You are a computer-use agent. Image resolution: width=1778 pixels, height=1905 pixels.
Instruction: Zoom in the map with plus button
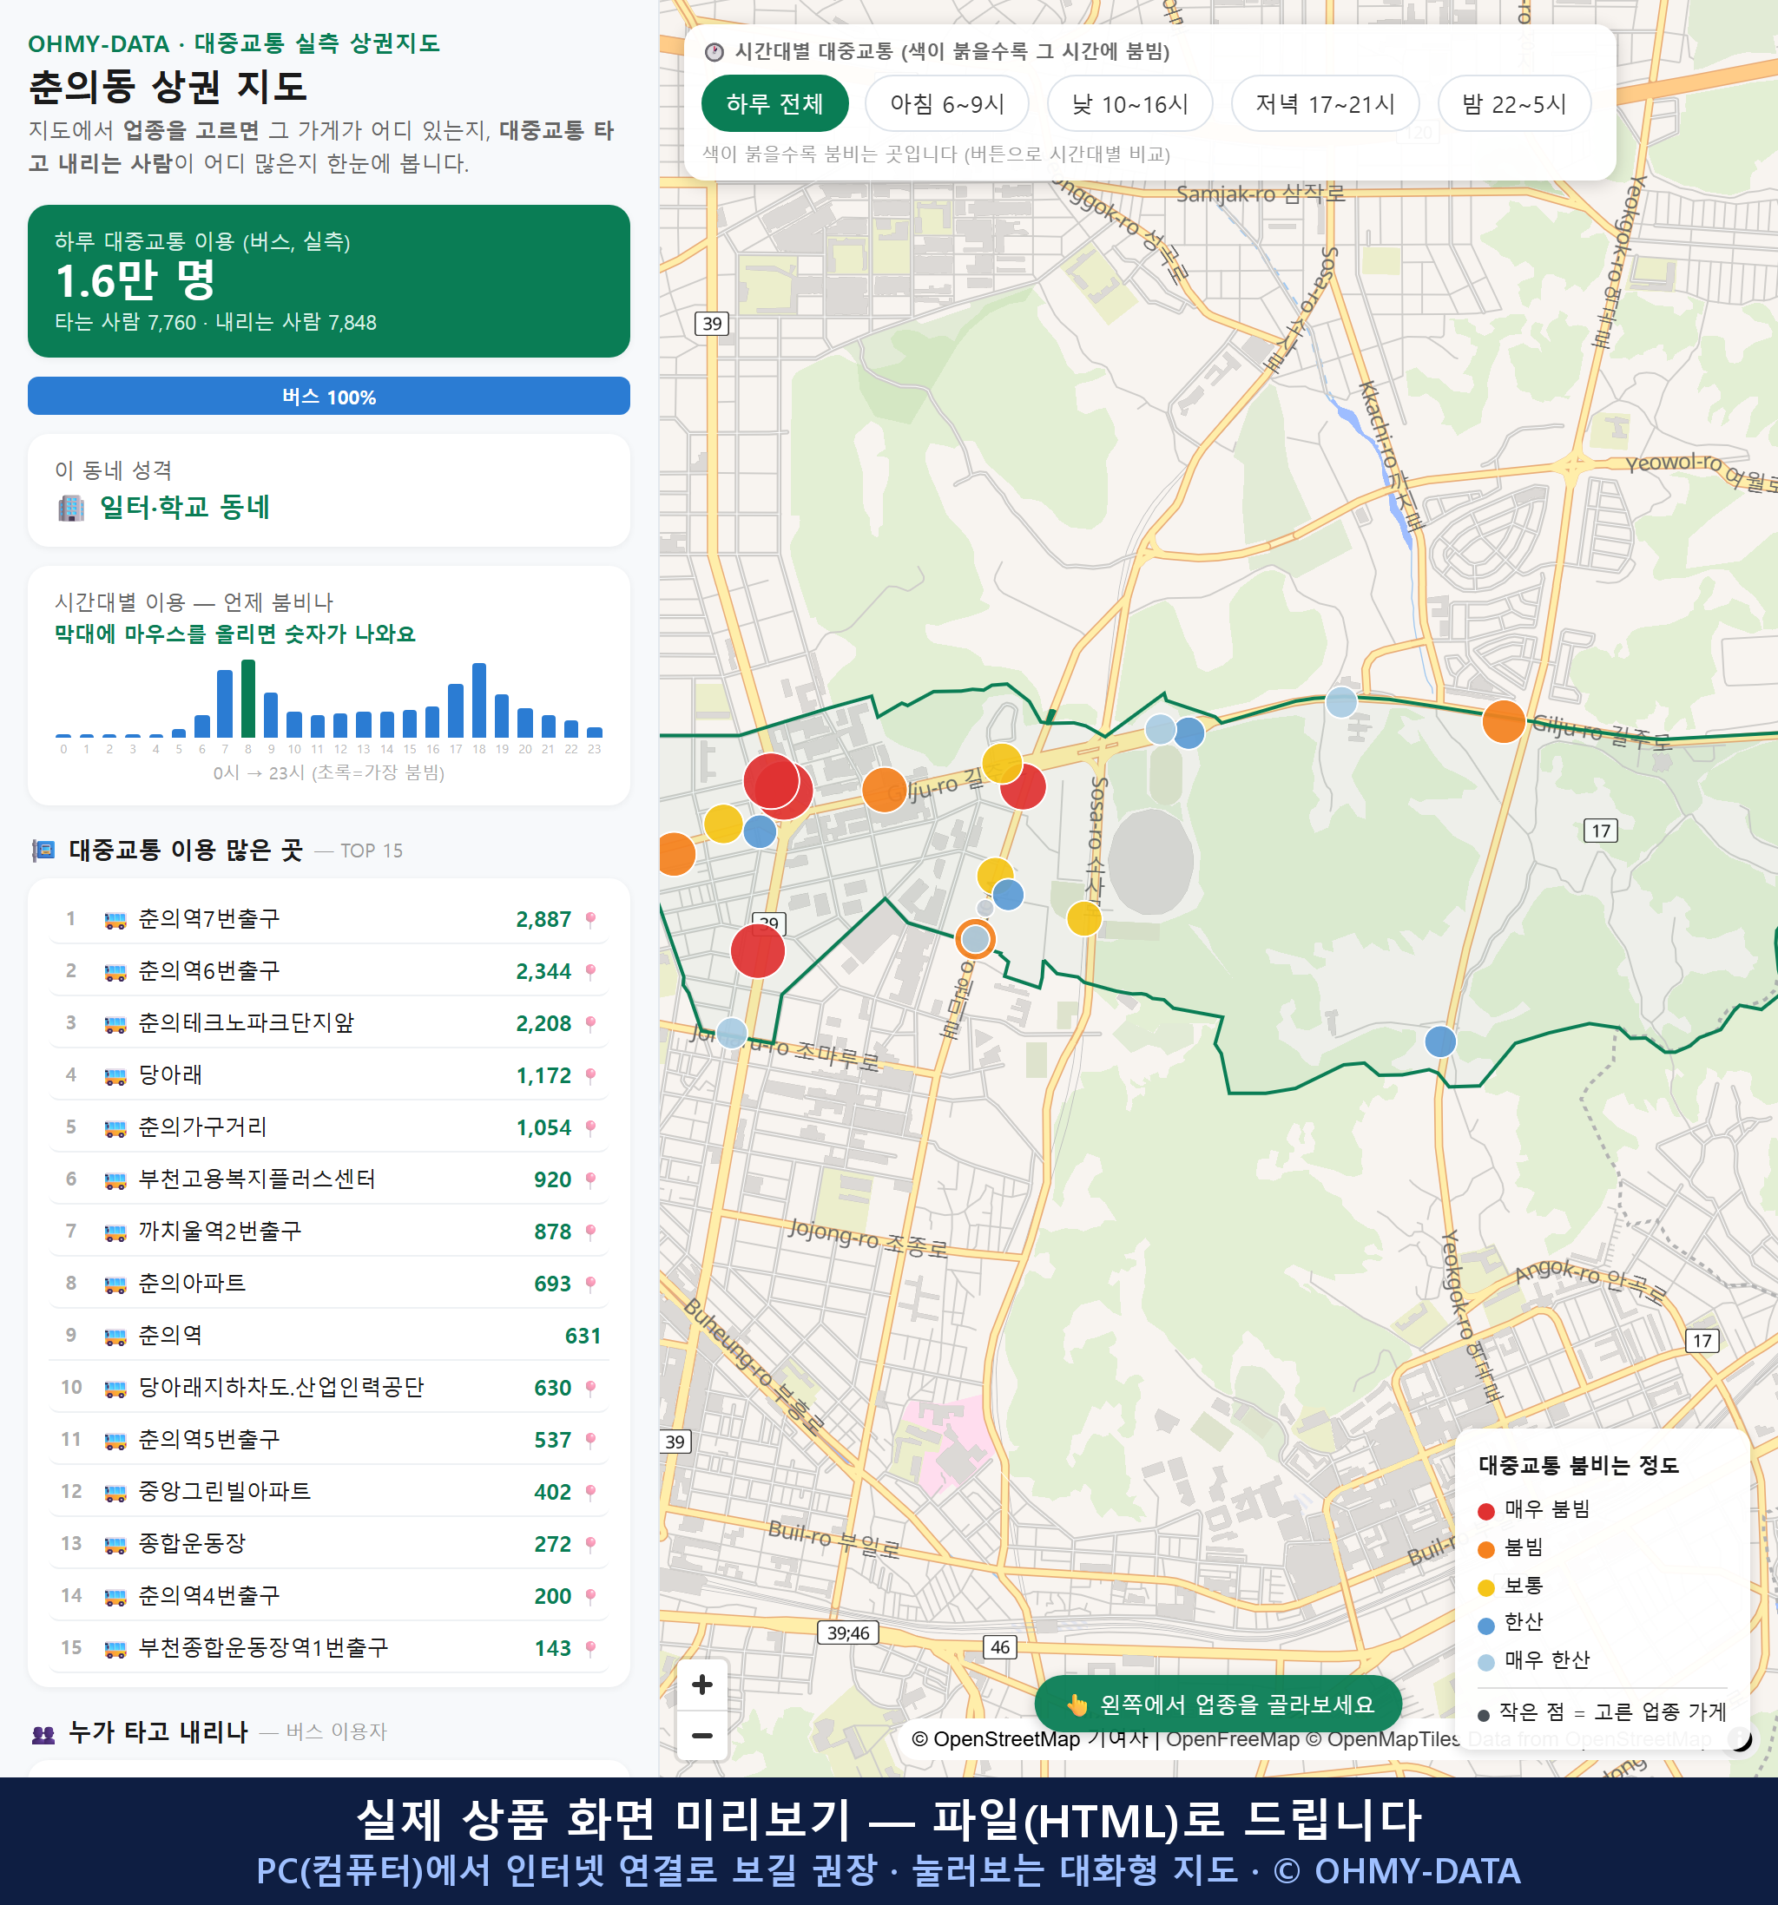click(701, 1685)
